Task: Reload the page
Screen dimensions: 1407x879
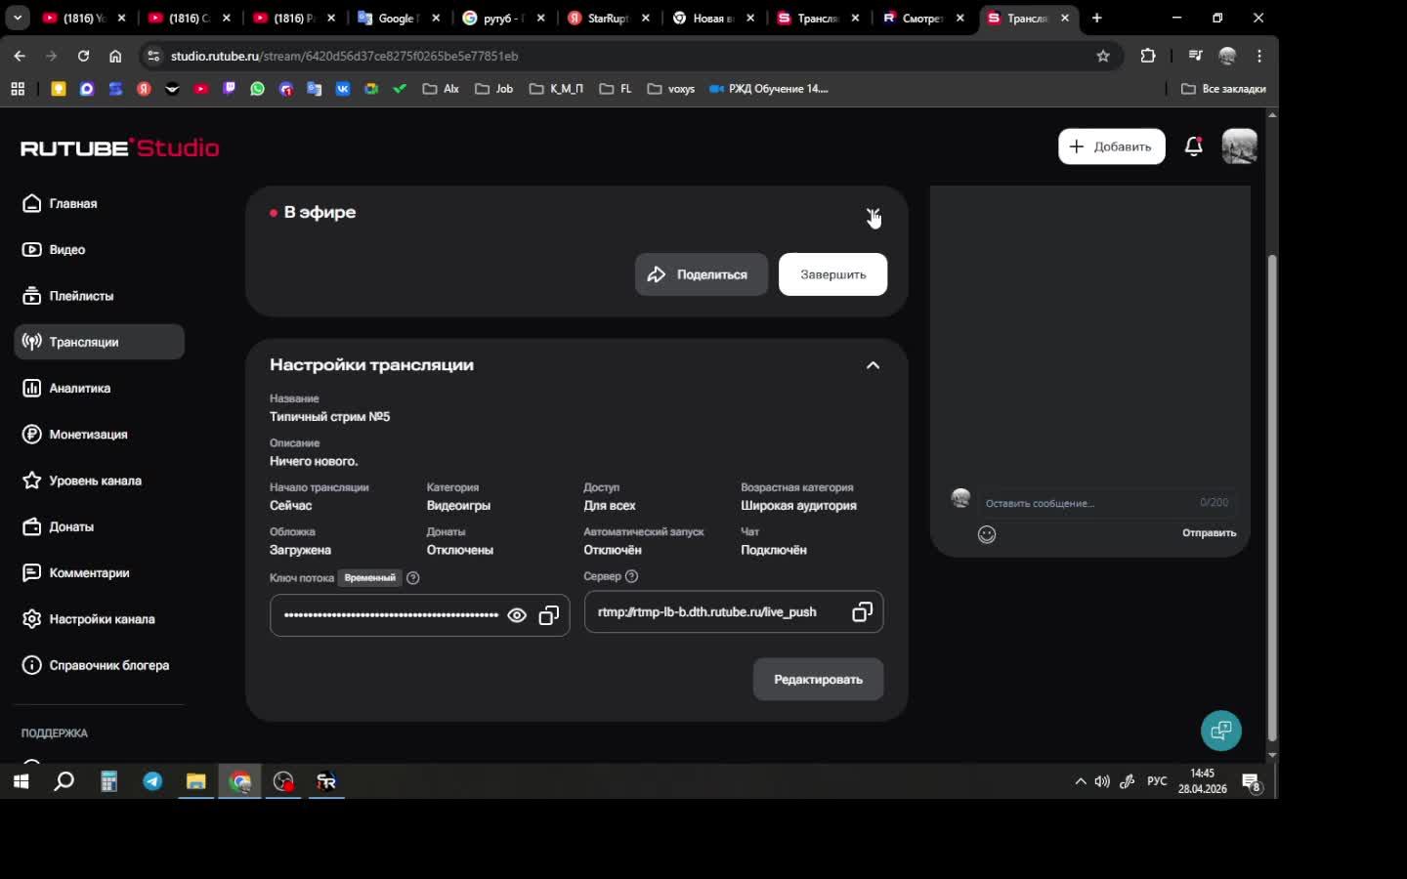Action: click(83, 56)
